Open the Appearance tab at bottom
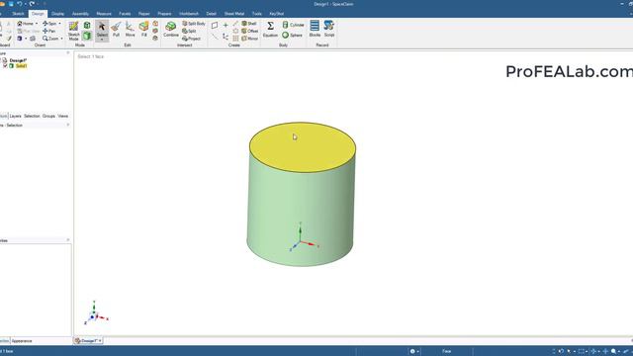This screenshot has width=633, height=356. [22, 341]
